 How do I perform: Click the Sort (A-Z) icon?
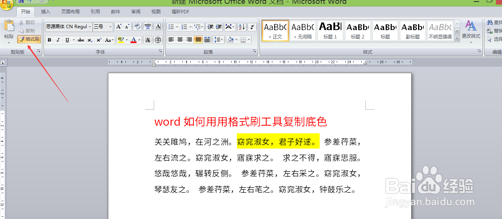point(241,27)
